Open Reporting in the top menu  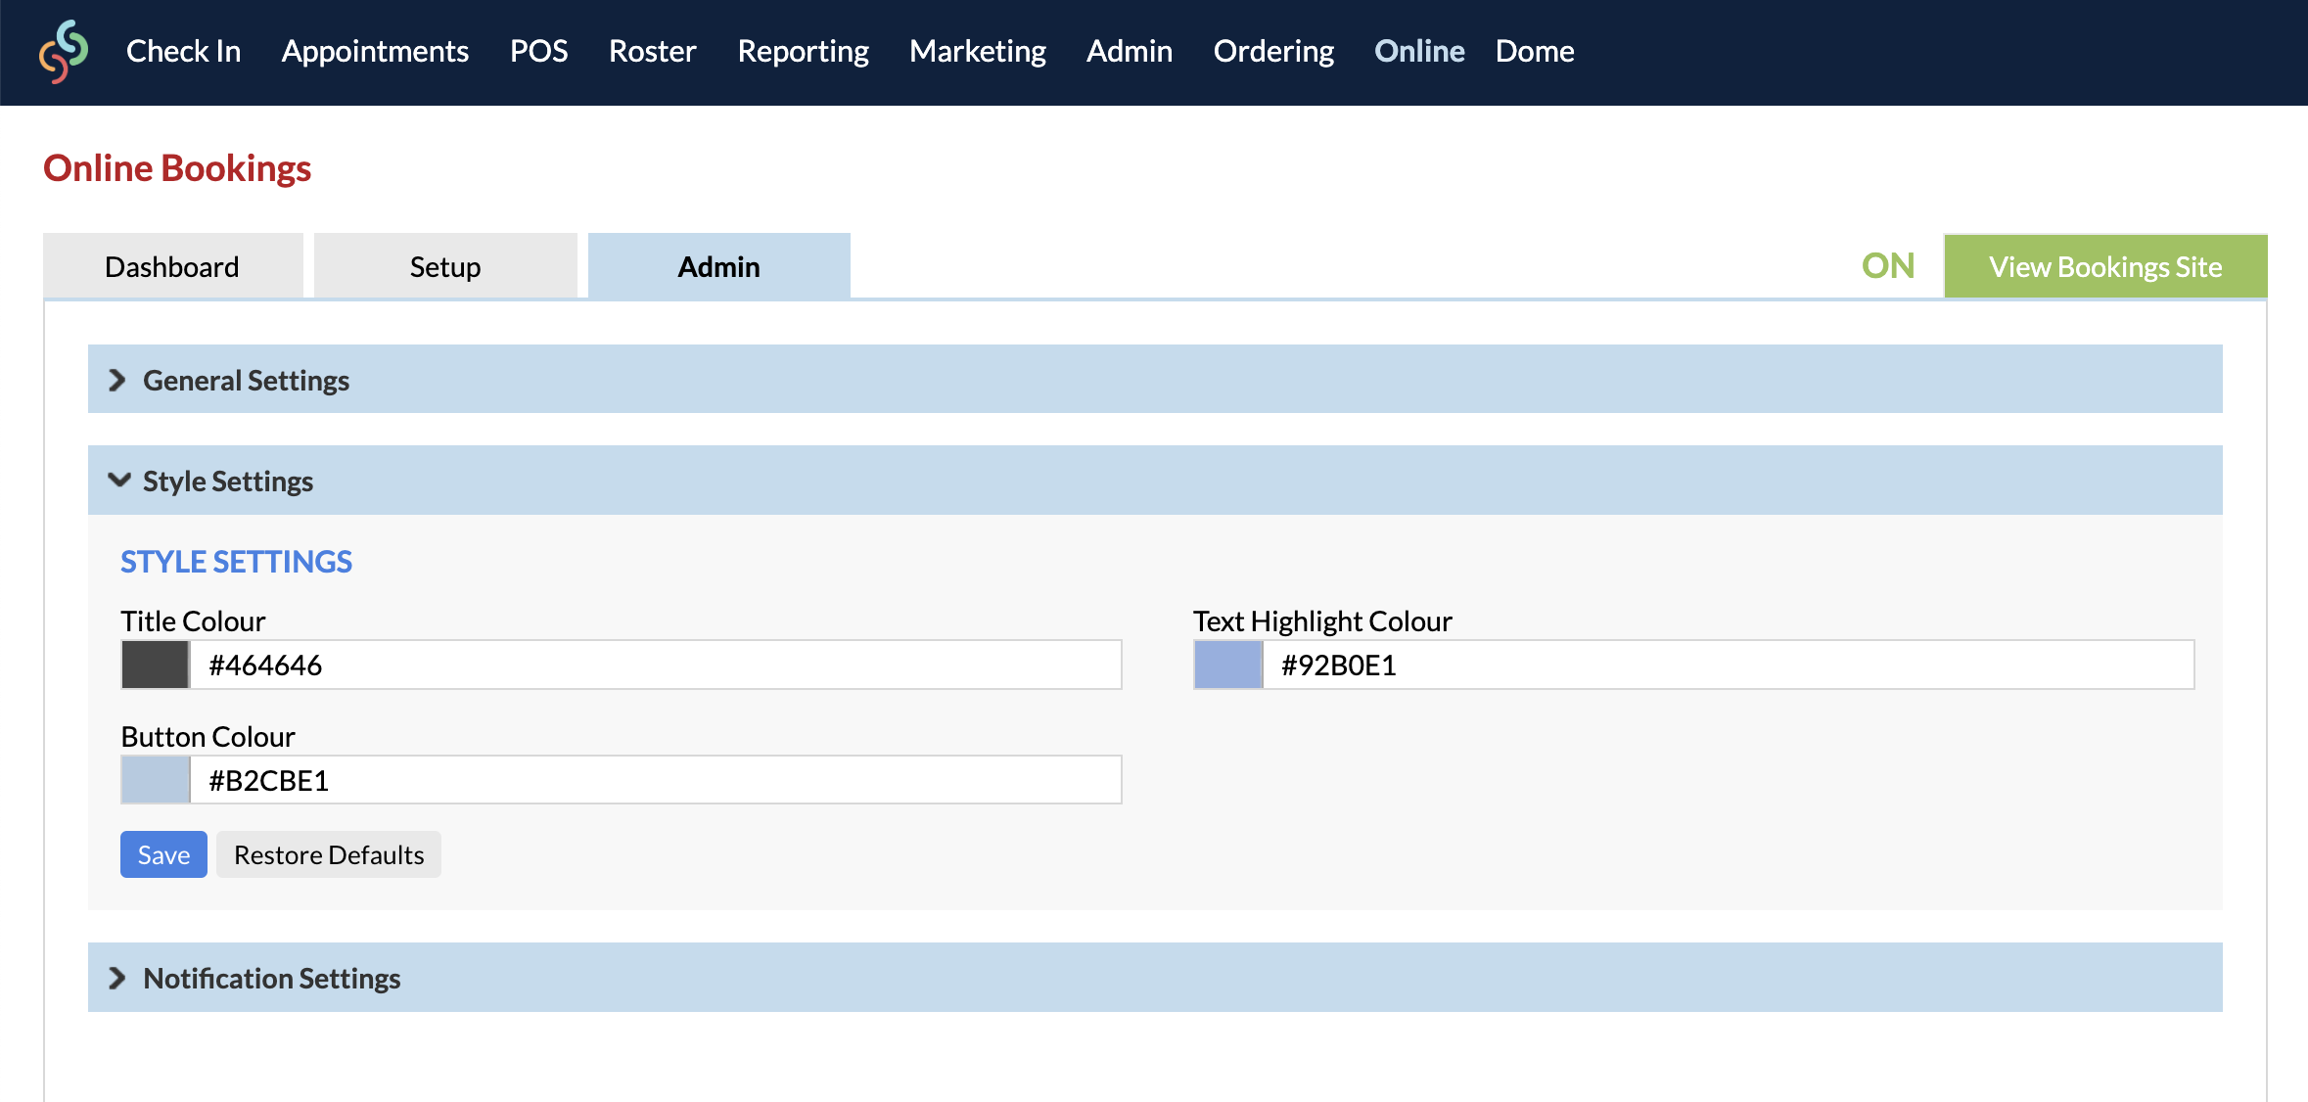pyautogui.click(x=803, y=51)
